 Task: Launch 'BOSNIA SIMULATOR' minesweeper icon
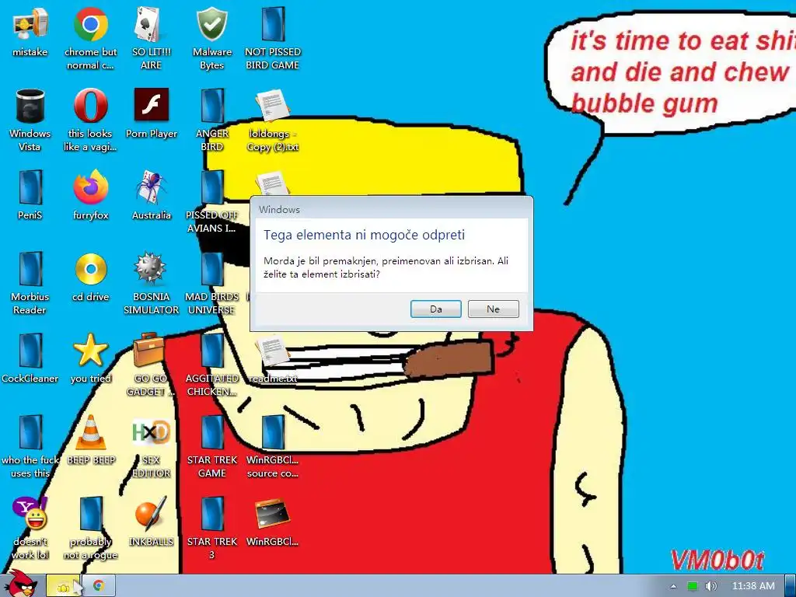[152, 283]
